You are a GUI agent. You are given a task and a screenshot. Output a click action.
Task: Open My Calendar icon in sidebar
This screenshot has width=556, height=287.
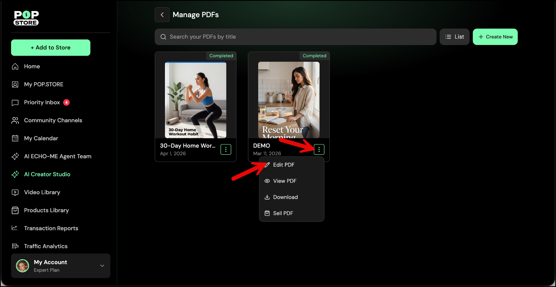15,138
